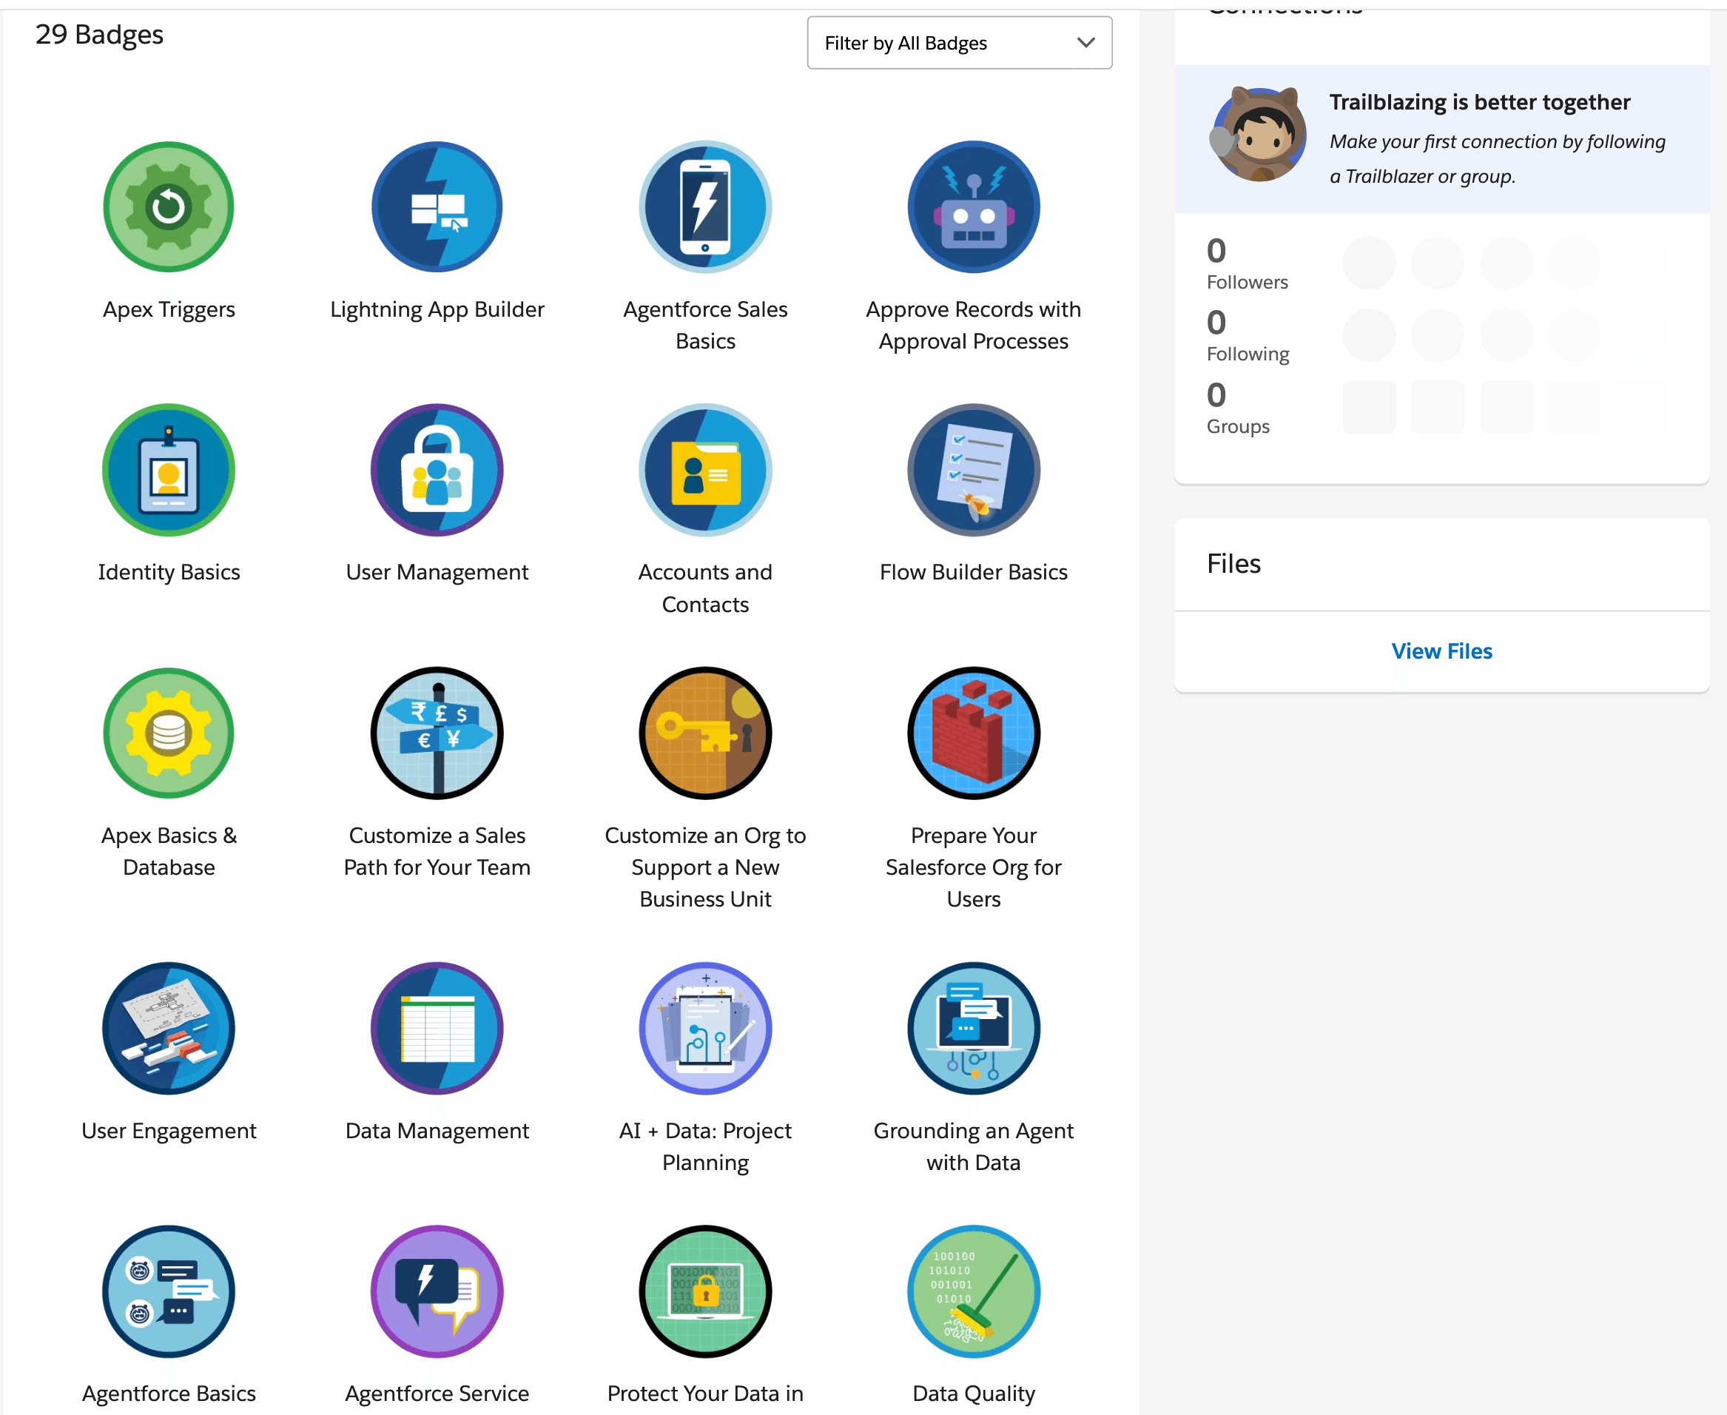Screen dimensions: 1727x1415
Task: Open the Data Quality broom badge icon
Action: (973, 1291)
